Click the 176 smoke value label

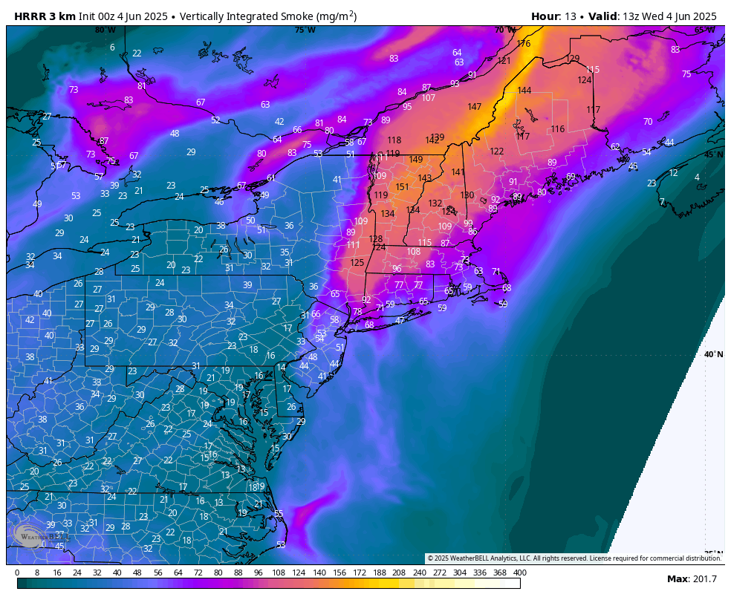click(524, 44)
